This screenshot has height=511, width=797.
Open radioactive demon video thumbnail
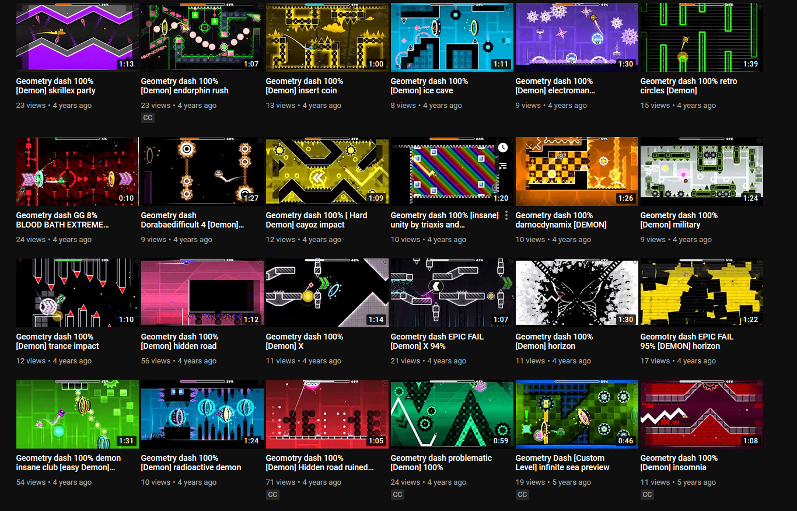coord(202,414)
